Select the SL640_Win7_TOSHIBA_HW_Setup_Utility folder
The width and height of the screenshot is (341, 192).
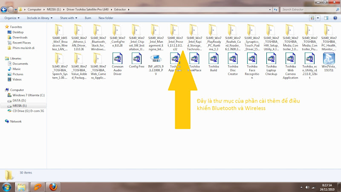click(x=271, y=38)
